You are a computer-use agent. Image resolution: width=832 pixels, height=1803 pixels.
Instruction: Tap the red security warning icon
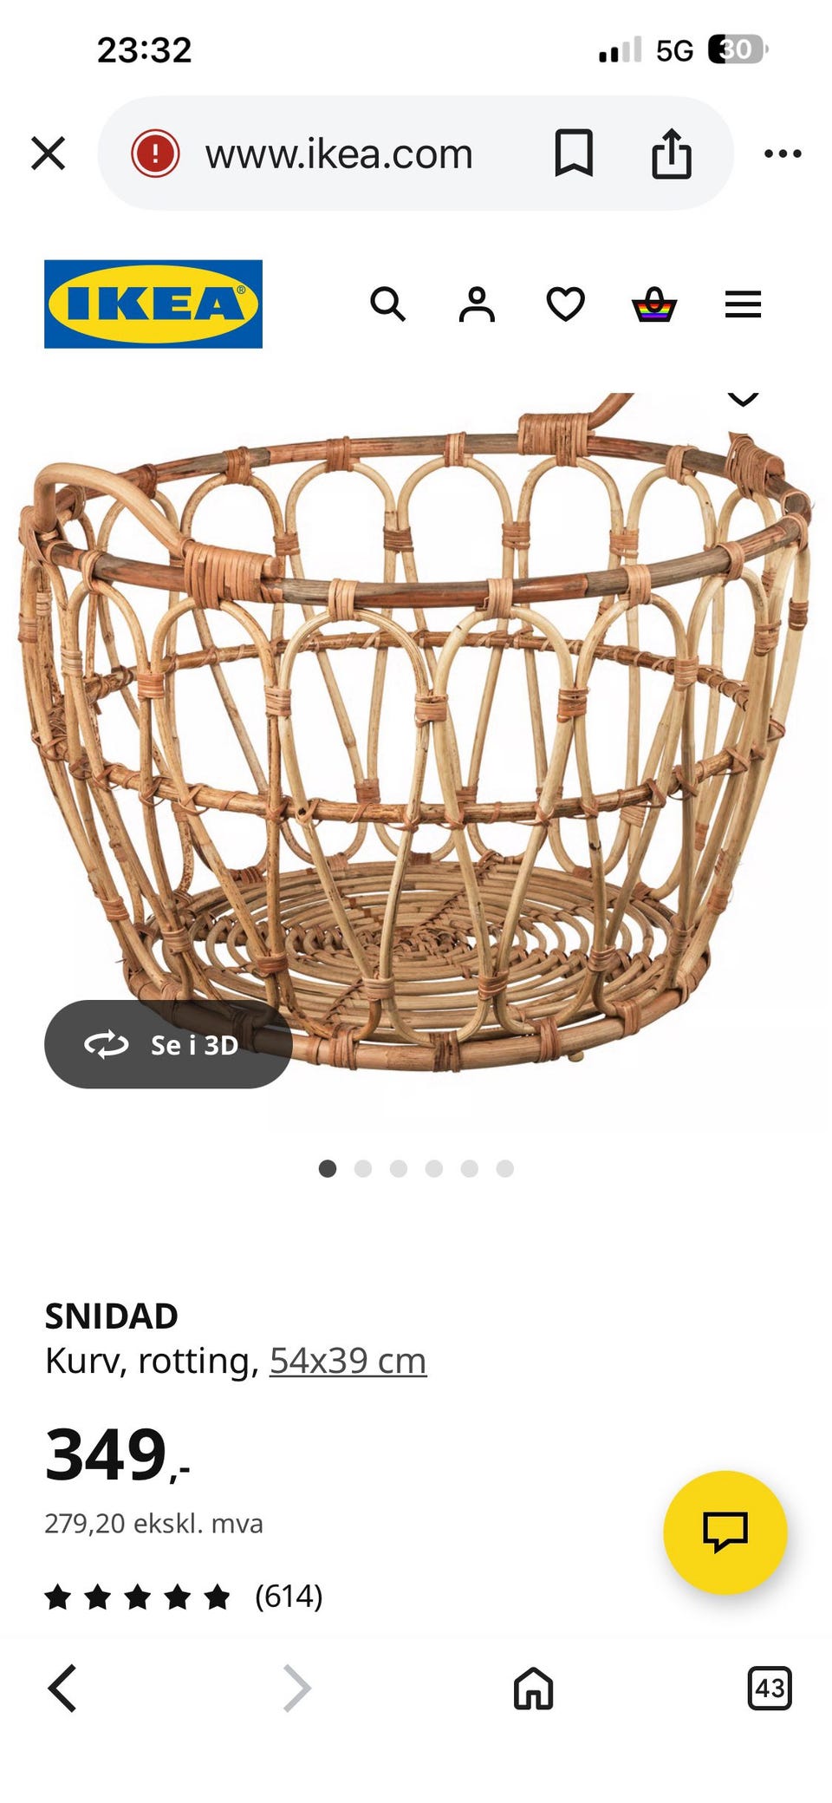pyautogui.click(x=155, y=154)
